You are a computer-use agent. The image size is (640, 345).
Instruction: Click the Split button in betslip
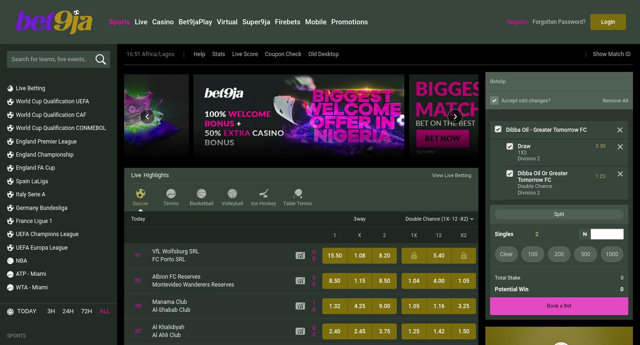click(559, 214)
